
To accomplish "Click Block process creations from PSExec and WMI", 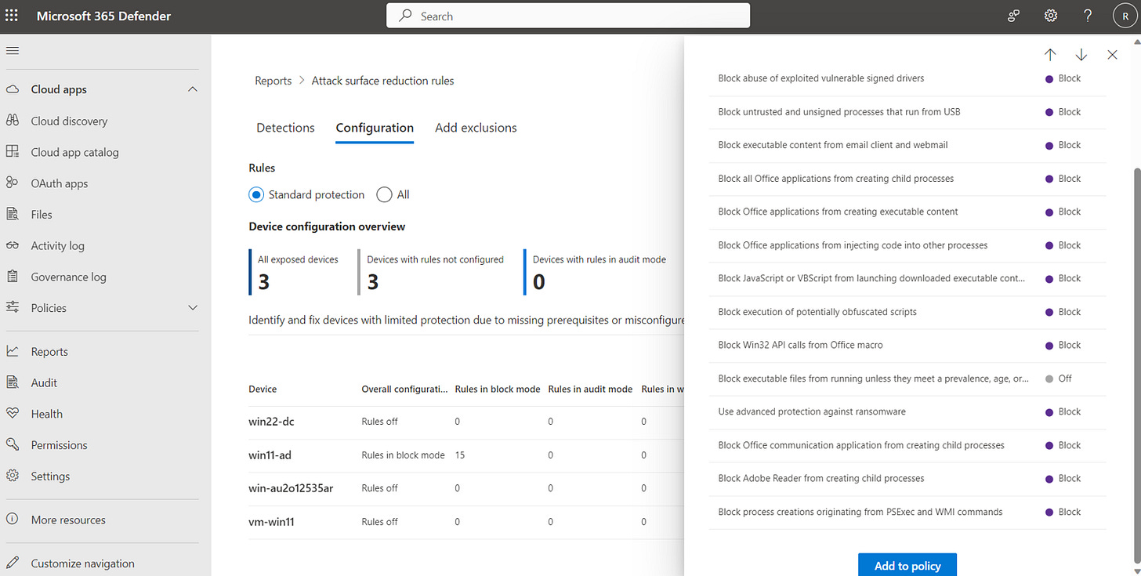I will pos(860,512).
